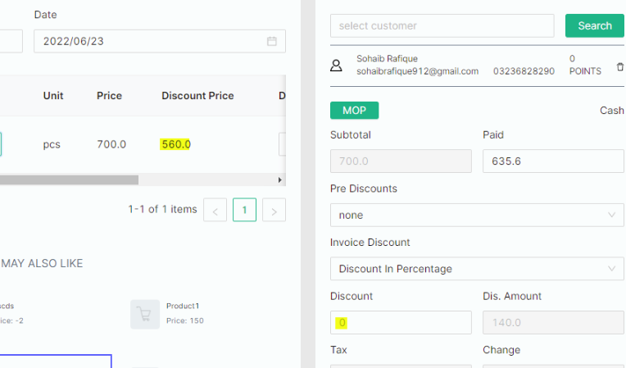Screen dimensions: 626x368
Task: Click the select customer input field
Action: pos(442,25)
